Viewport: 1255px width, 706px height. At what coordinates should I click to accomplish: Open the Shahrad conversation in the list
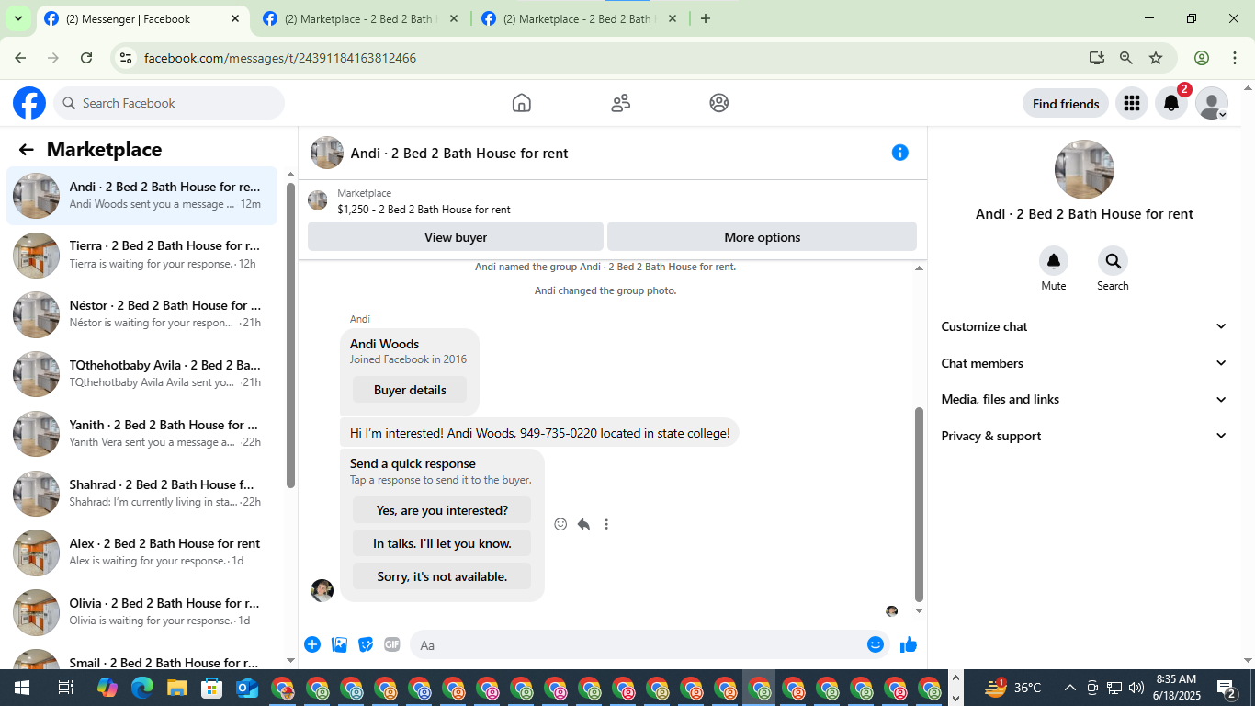point(141,493)
